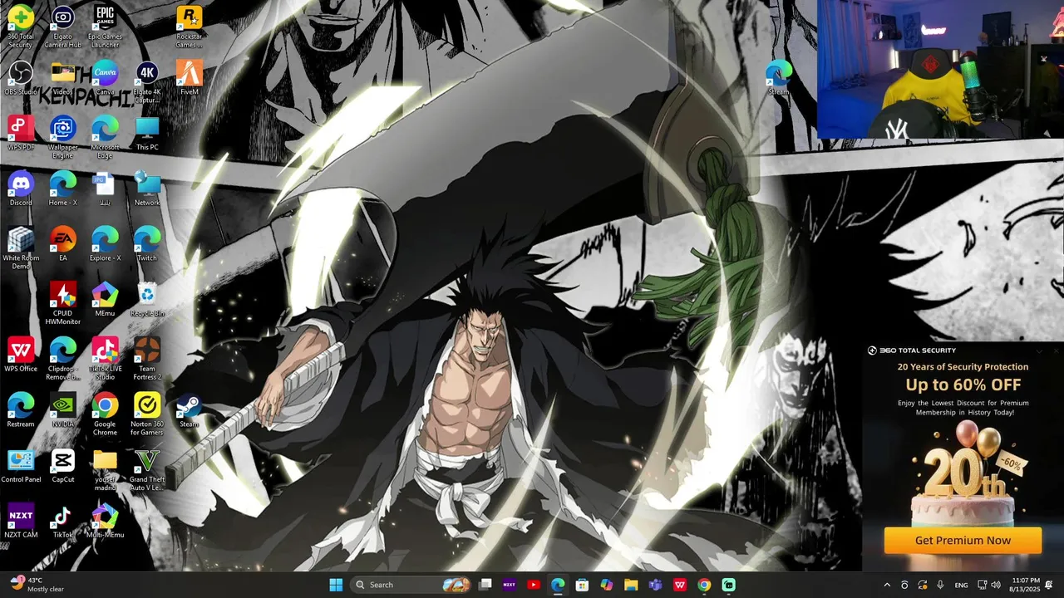This screenshot has height=598, width=1064.
Task: Open the ENG language switcher
Action: (x=961, y=585)
